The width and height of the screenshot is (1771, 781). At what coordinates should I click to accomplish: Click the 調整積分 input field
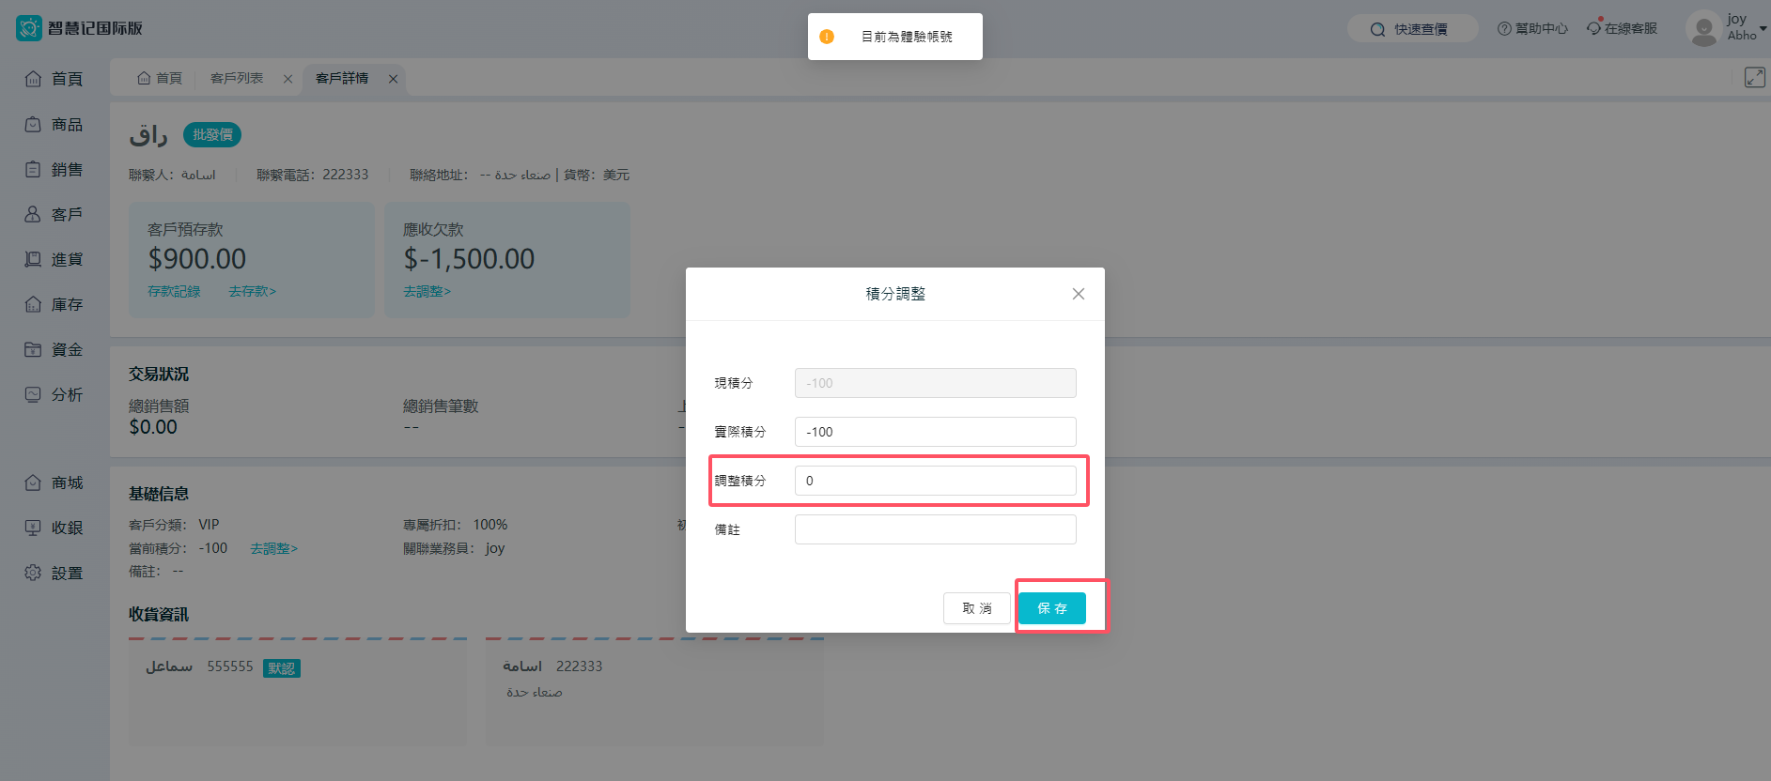point(935,481)
